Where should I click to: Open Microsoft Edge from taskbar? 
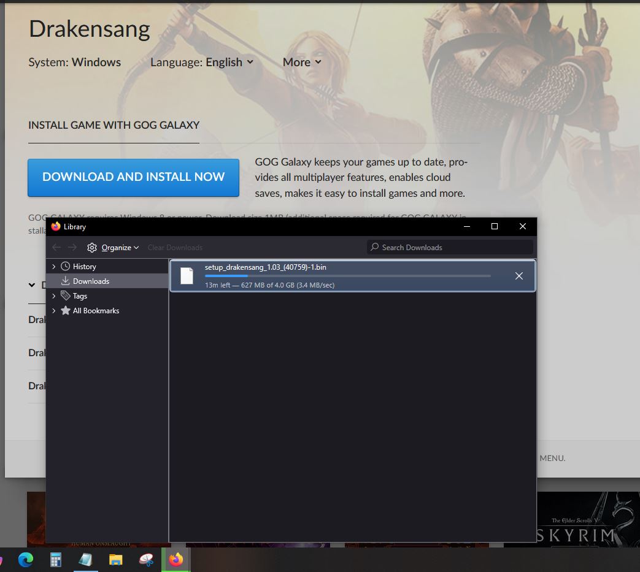tap(26, 560)
